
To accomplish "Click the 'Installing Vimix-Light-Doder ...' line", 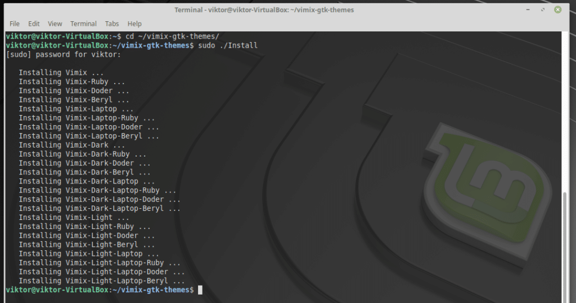I will tap(87, 235).
